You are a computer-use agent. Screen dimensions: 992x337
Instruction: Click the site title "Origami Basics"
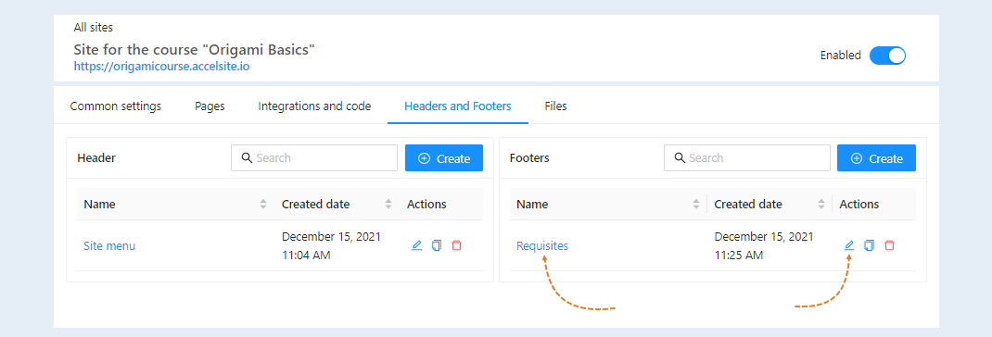(194, 49)
